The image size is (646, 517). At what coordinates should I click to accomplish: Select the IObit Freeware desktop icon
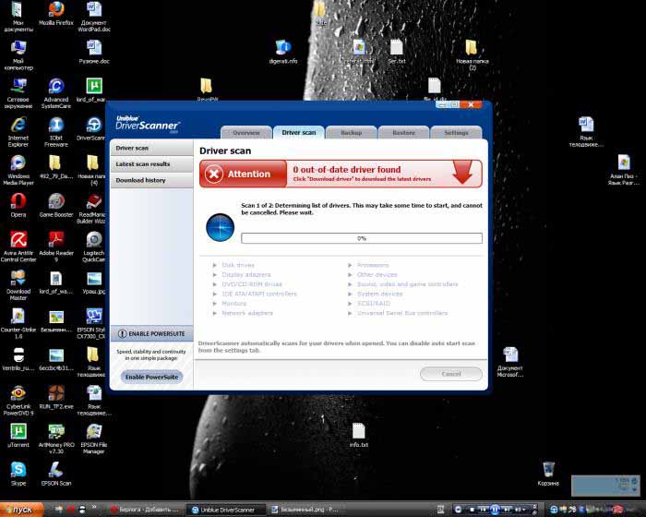(56, 132)
